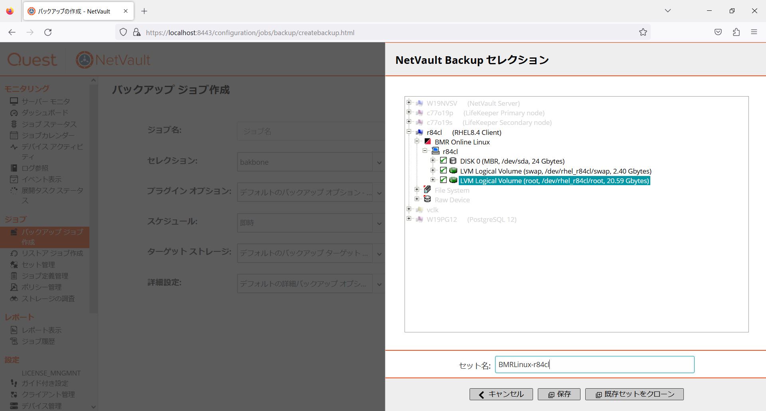Check the DISK 0 checkbox
Screen dimensions: 766x411
click(x=443, y=161)
